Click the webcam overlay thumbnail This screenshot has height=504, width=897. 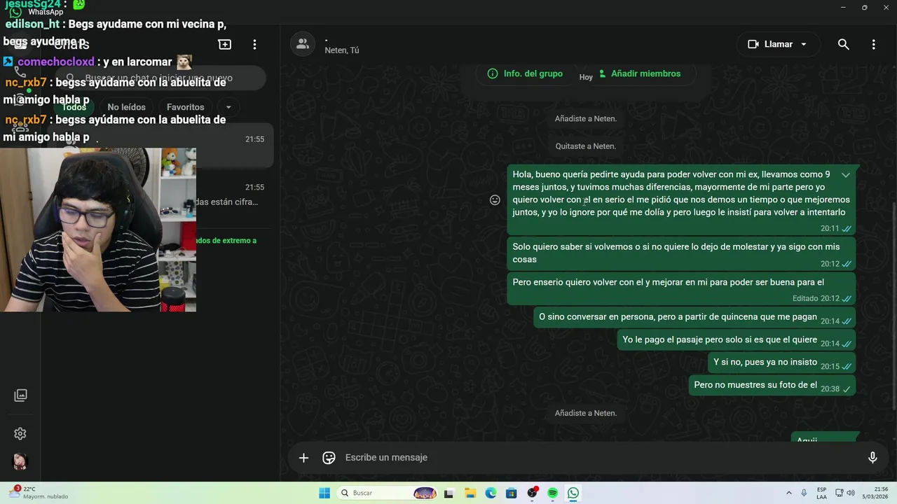click(x=98, y=230)
